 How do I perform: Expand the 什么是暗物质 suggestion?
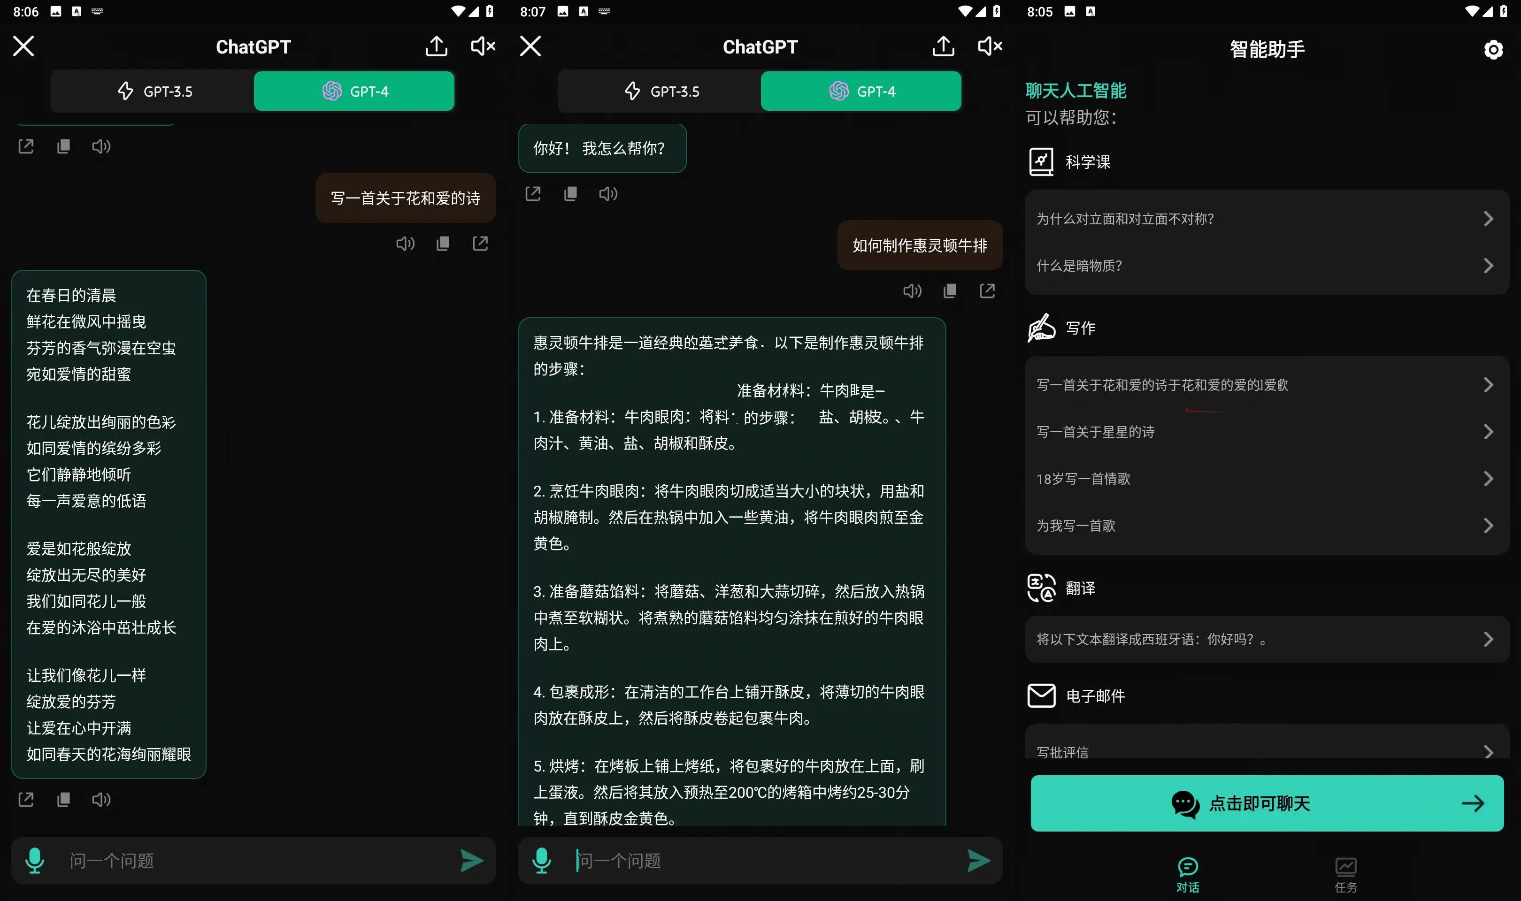coord(1267,265)
